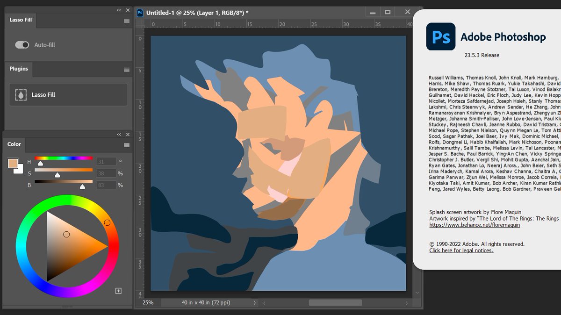Open the status bar info arrow menu

pyautogui.click(x=255, y=303)
